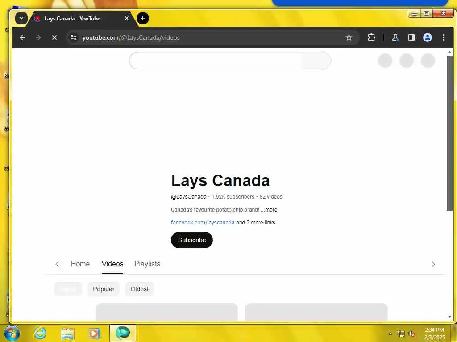Open Windows Media Player from the taskbar

95,333
